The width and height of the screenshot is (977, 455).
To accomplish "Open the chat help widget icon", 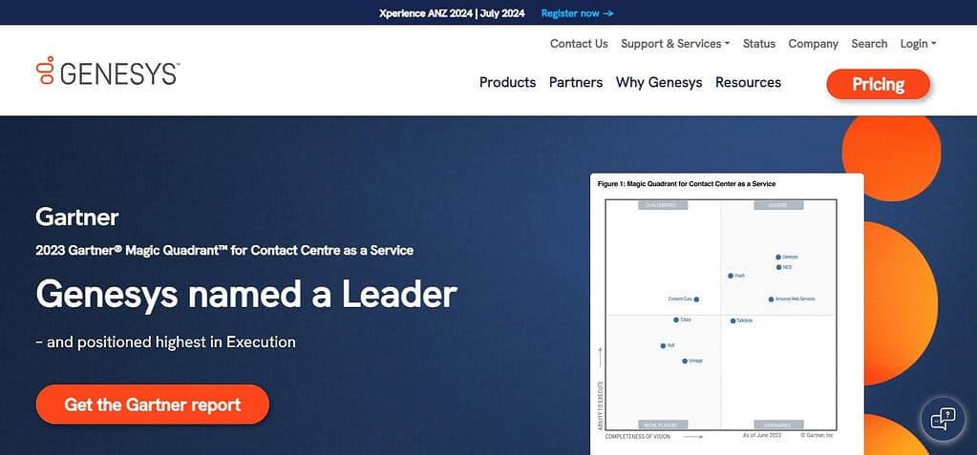I will [x=943, y=418].
